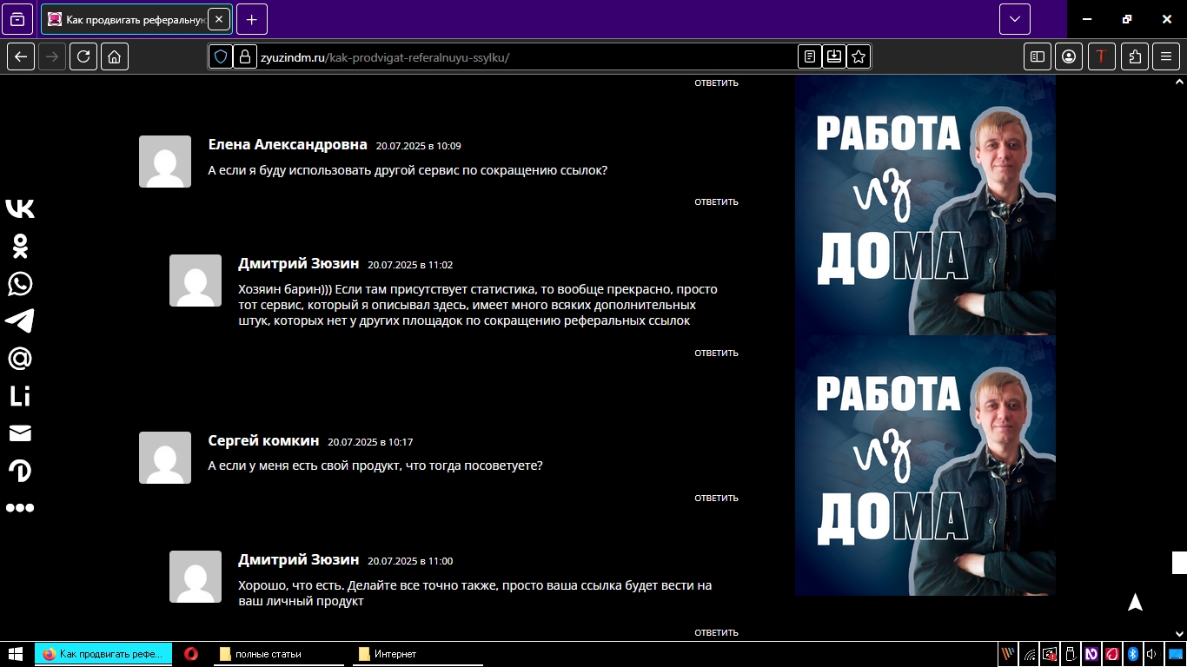Share the page via WhatsApp

pyautogui.click(x=20, y=284)
